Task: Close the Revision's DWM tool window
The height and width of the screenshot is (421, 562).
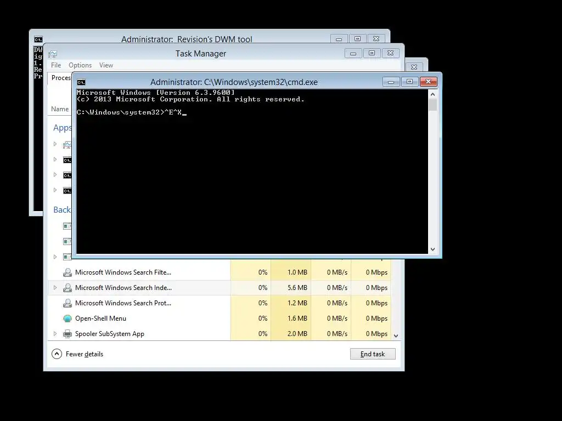Action: [x=376, y=39]
